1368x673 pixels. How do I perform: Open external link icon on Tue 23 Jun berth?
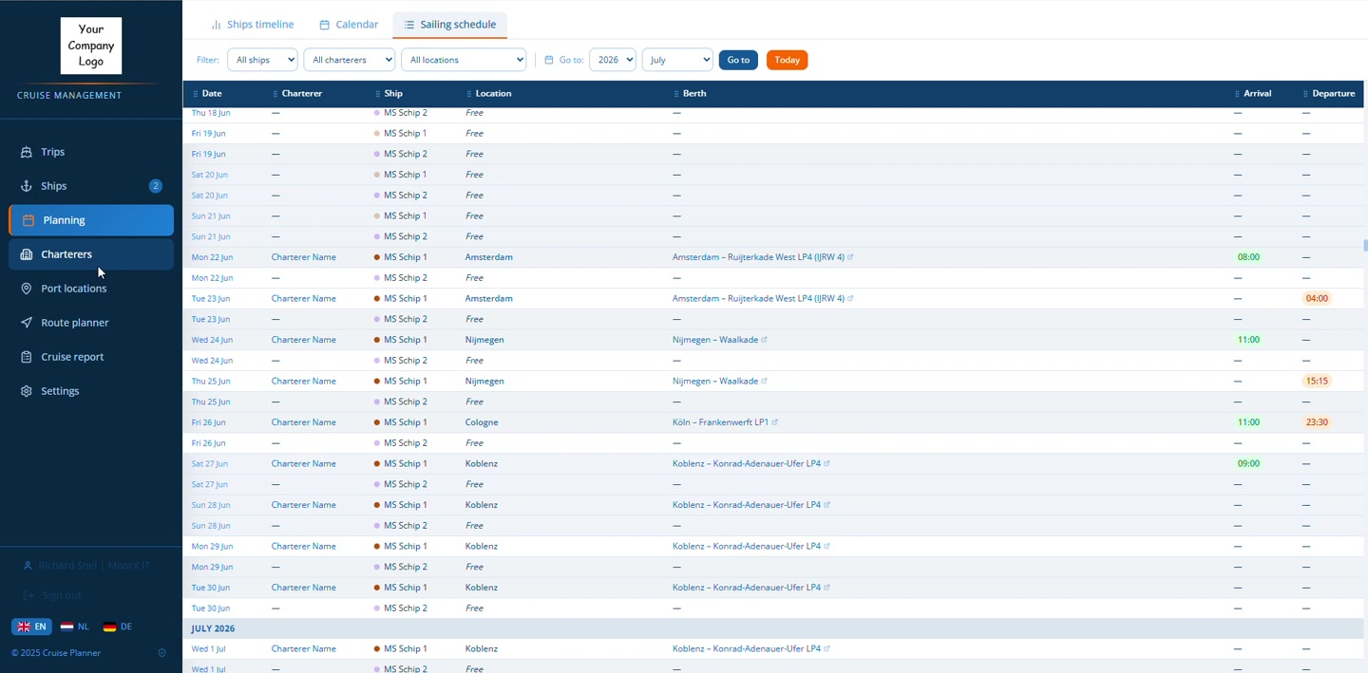(x=850, y=299)
